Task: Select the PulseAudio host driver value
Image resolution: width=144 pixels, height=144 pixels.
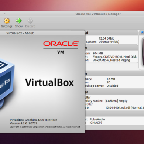Action: pyautogui.click(x=97, y=119)
